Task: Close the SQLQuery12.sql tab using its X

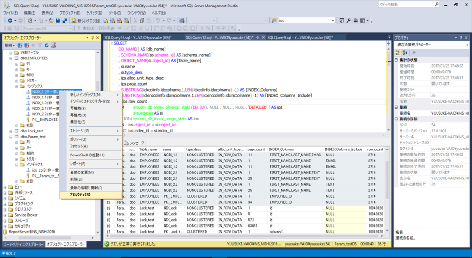Action: 263,38
